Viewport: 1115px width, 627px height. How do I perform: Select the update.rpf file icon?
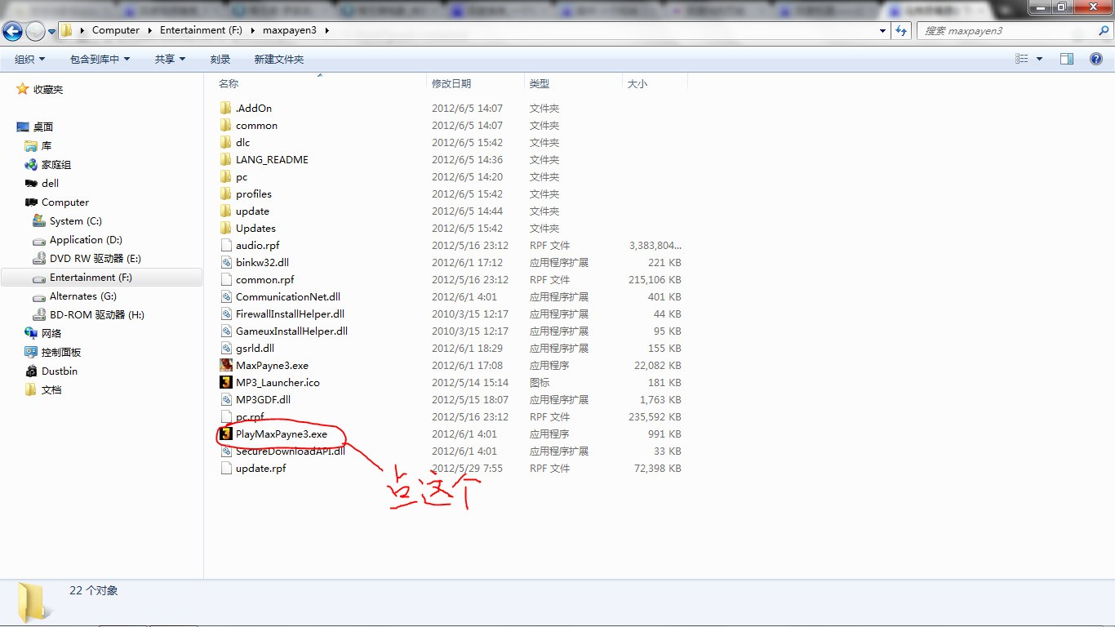(226, 468)
